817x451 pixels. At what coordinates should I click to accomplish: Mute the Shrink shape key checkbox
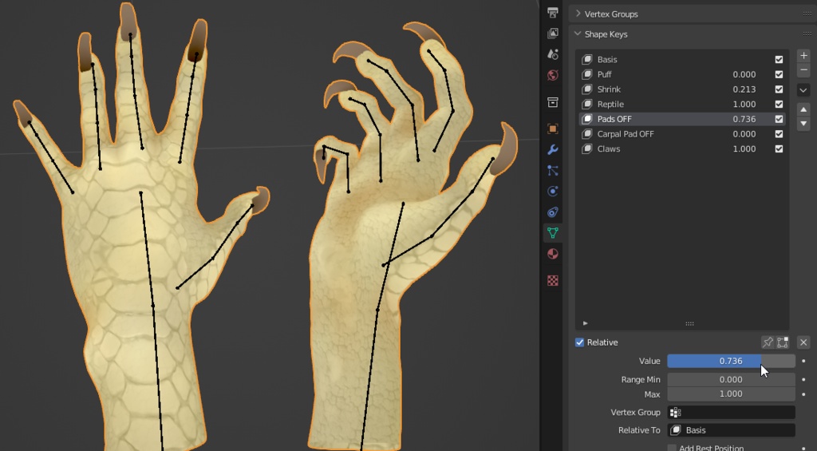[779, 89]
